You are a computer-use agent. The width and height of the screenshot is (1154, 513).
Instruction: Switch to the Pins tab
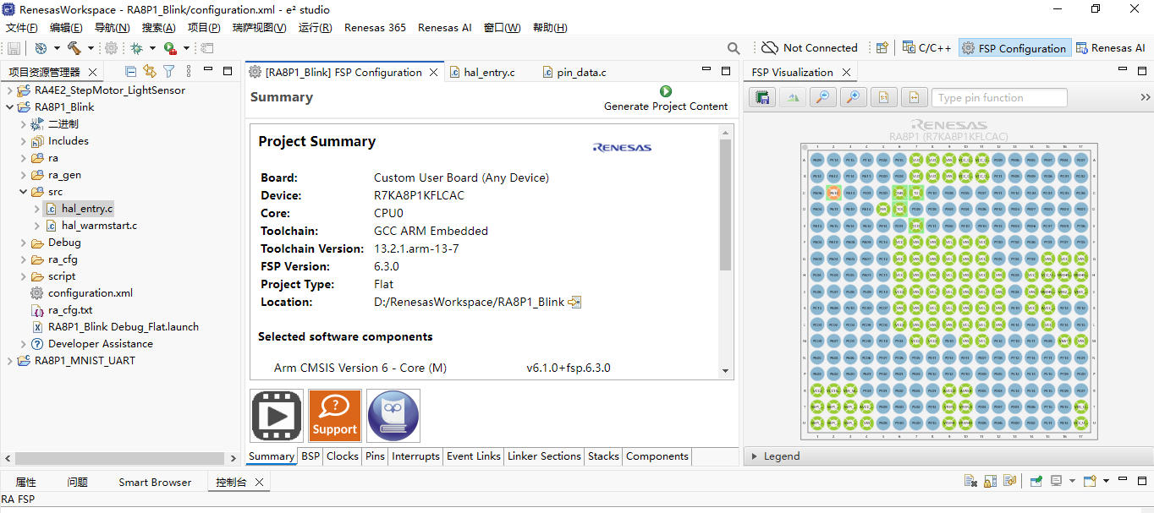(375, 456)
